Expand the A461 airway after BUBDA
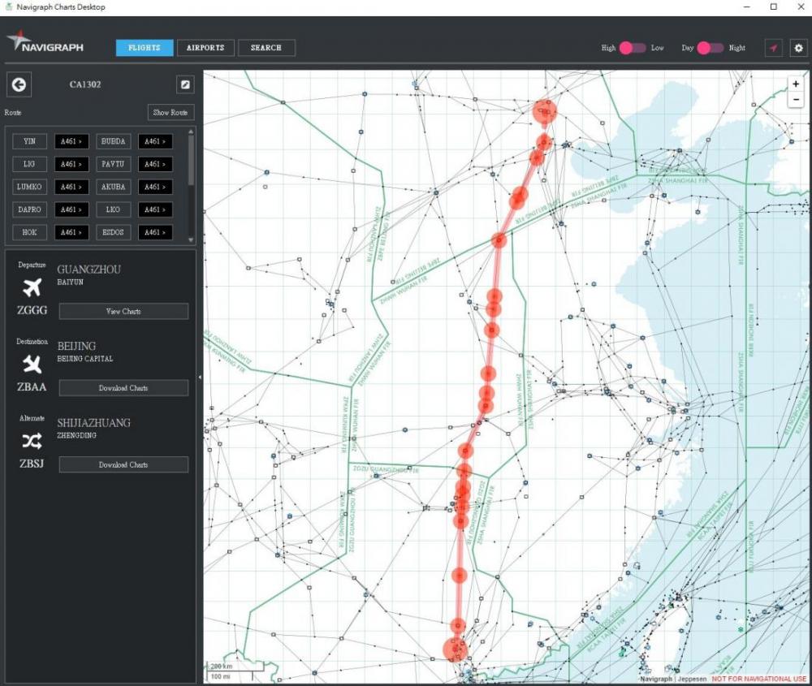This screenshot has height=686, width=812. pyautogui.click(x=155, y=141)
